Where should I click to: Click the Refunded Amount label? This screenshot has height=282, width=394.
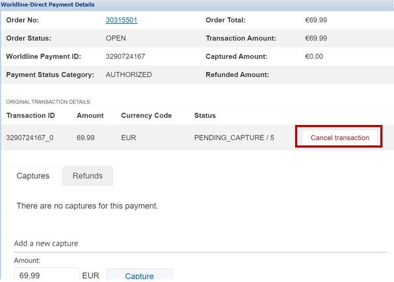point(237,75)
